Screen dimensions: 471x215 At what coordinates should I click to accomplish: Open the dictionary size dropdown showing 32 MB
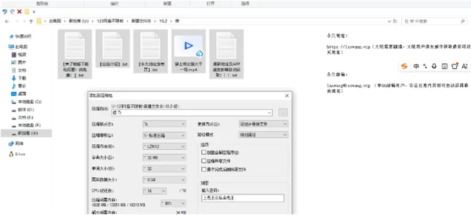tap(164, 158)
